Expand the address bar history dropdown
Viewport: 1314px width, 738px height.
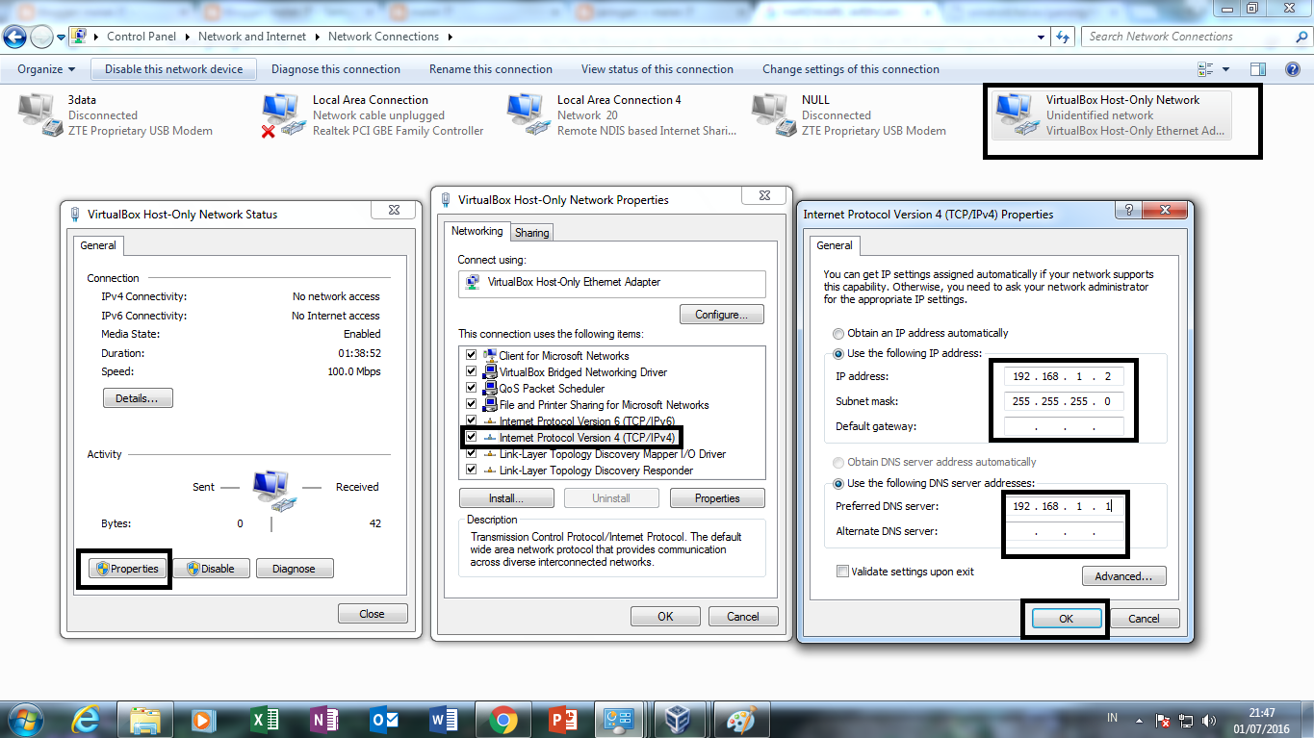point(1041,37)
